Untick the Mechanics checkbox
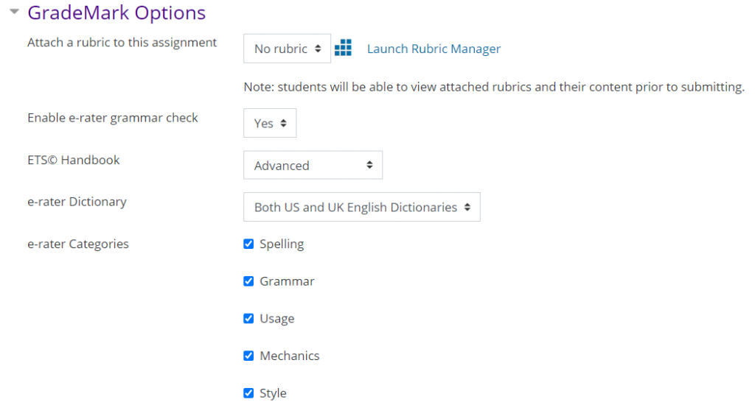This screenshot has width=755, height=416. 248,356
